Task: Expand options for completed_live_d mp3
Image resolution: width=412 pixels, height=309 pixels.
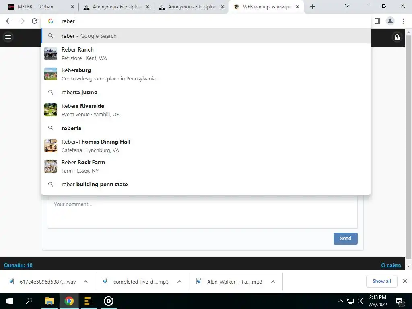Action: [179, 282]
